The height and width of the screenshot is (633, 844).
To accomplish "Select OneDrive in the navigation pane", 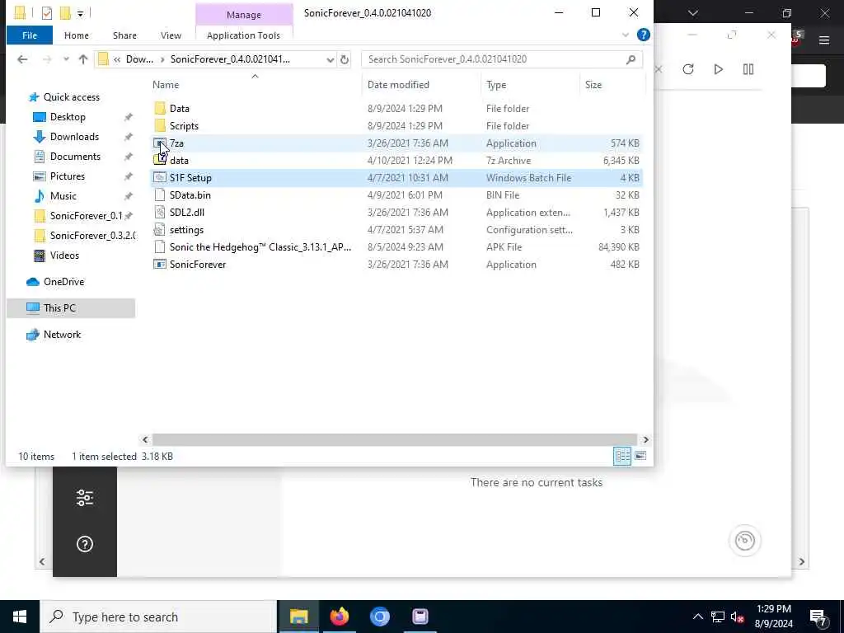I will [x=63, y=282].
